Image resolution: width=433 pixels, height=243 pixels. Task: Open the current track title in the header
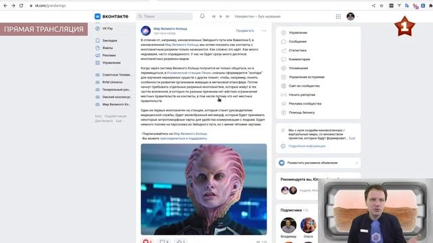coord(257,16)
